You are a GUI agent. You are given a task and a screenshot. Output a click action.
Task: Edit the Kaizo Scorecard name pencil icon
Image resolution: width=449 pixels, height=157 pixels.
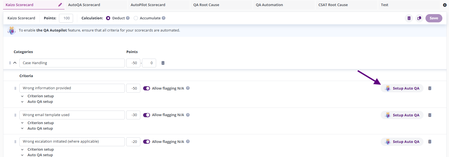pyautogui.click(x=60, y=5)
